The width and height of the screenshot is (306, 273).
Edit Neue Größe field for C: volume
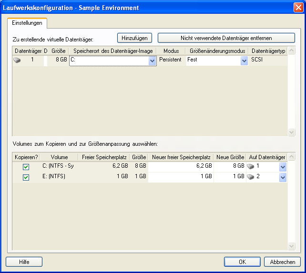(x=229, y=167)
